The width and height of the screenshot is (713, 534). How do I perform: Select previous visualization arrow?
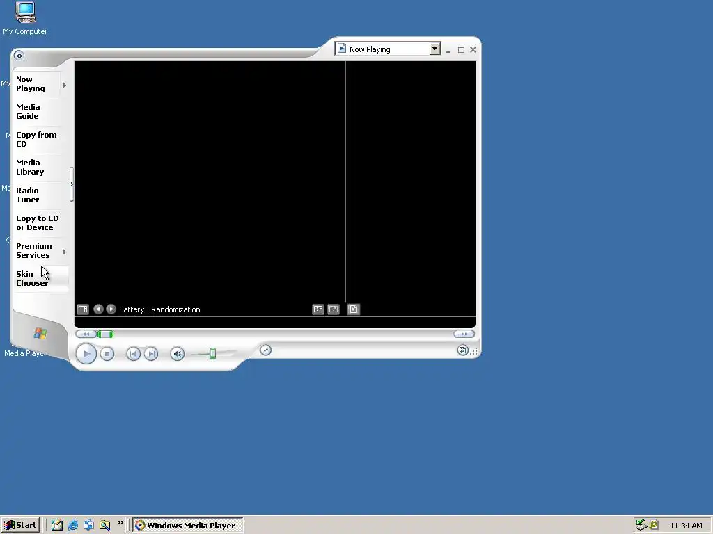(98, 309)
